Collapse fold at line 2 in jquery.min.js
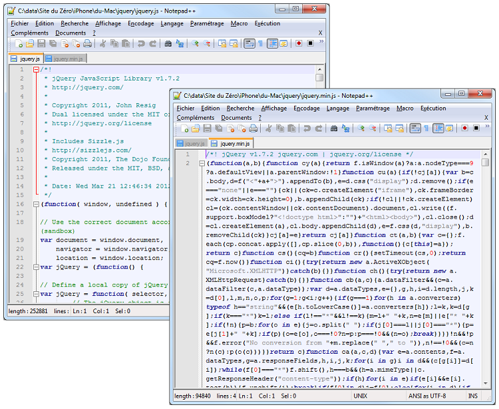Image resolution: width=499 pixels, height=409 pixels. [202, 164]
